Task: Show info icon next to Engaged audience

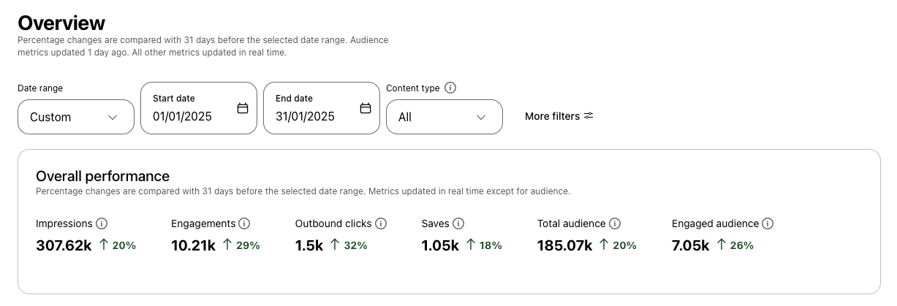Action: coord(768,223)
